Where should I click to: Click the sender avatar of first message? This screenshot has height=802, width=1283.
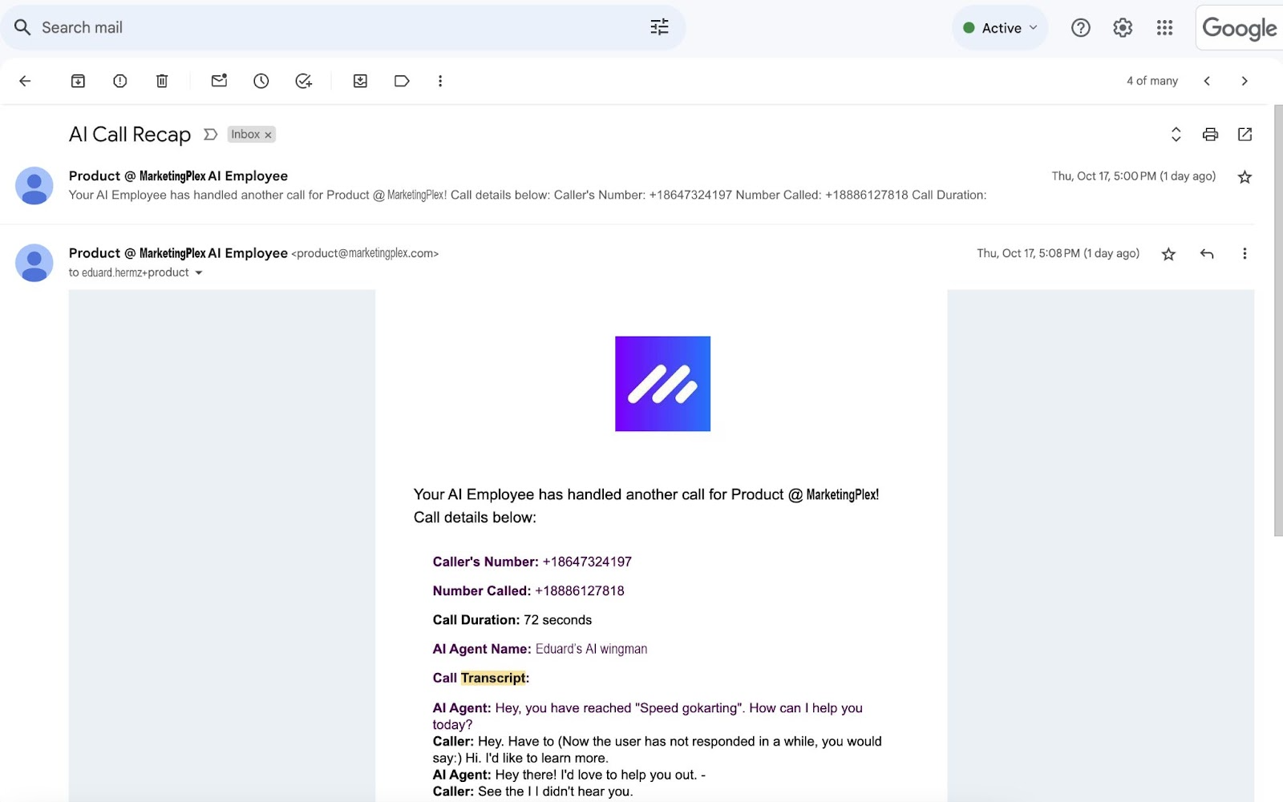tap(34, 186)
